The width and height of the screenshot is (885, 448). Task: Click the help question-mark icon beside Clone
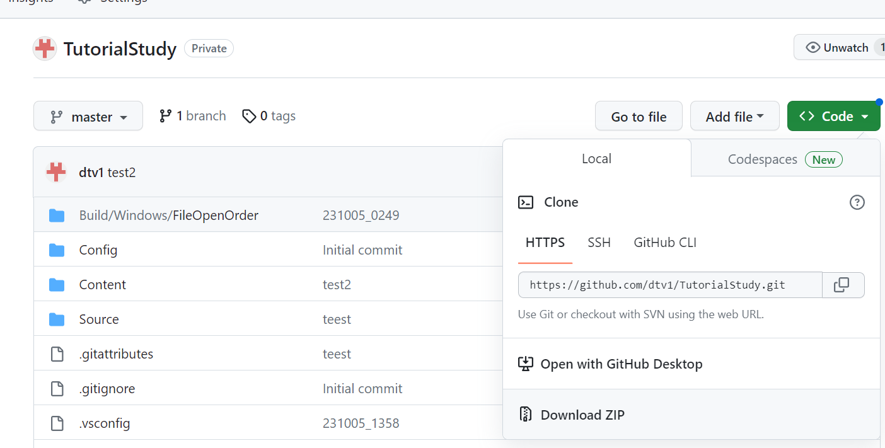pos(857,202)
